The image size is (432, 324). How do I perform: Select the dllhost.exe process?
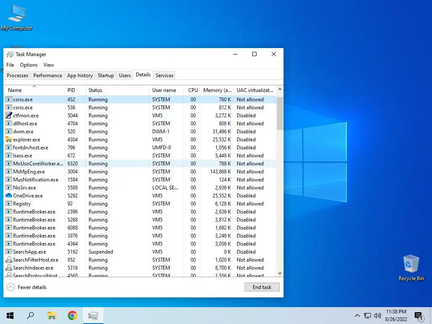click(x=140, y=124)
